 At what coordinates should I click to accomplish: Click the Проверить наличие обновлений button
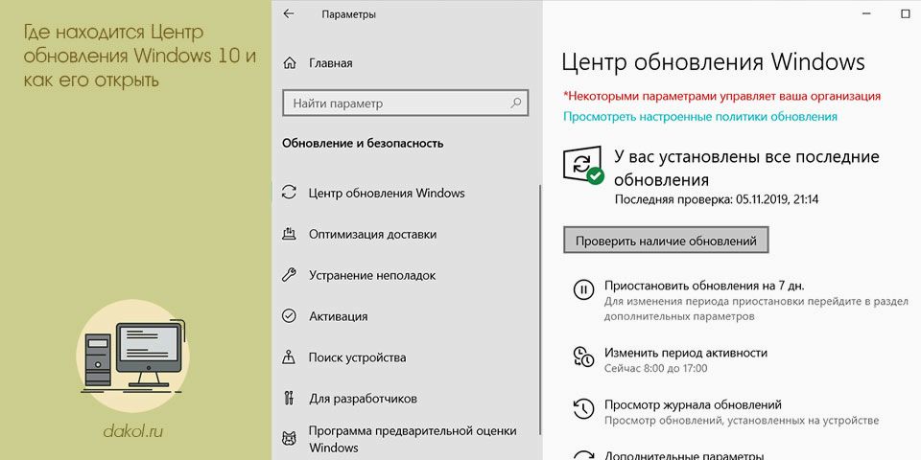(666, 241)
